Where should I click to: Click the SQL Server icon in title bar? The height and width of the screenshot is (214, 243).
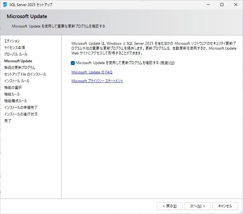(5, 5)
